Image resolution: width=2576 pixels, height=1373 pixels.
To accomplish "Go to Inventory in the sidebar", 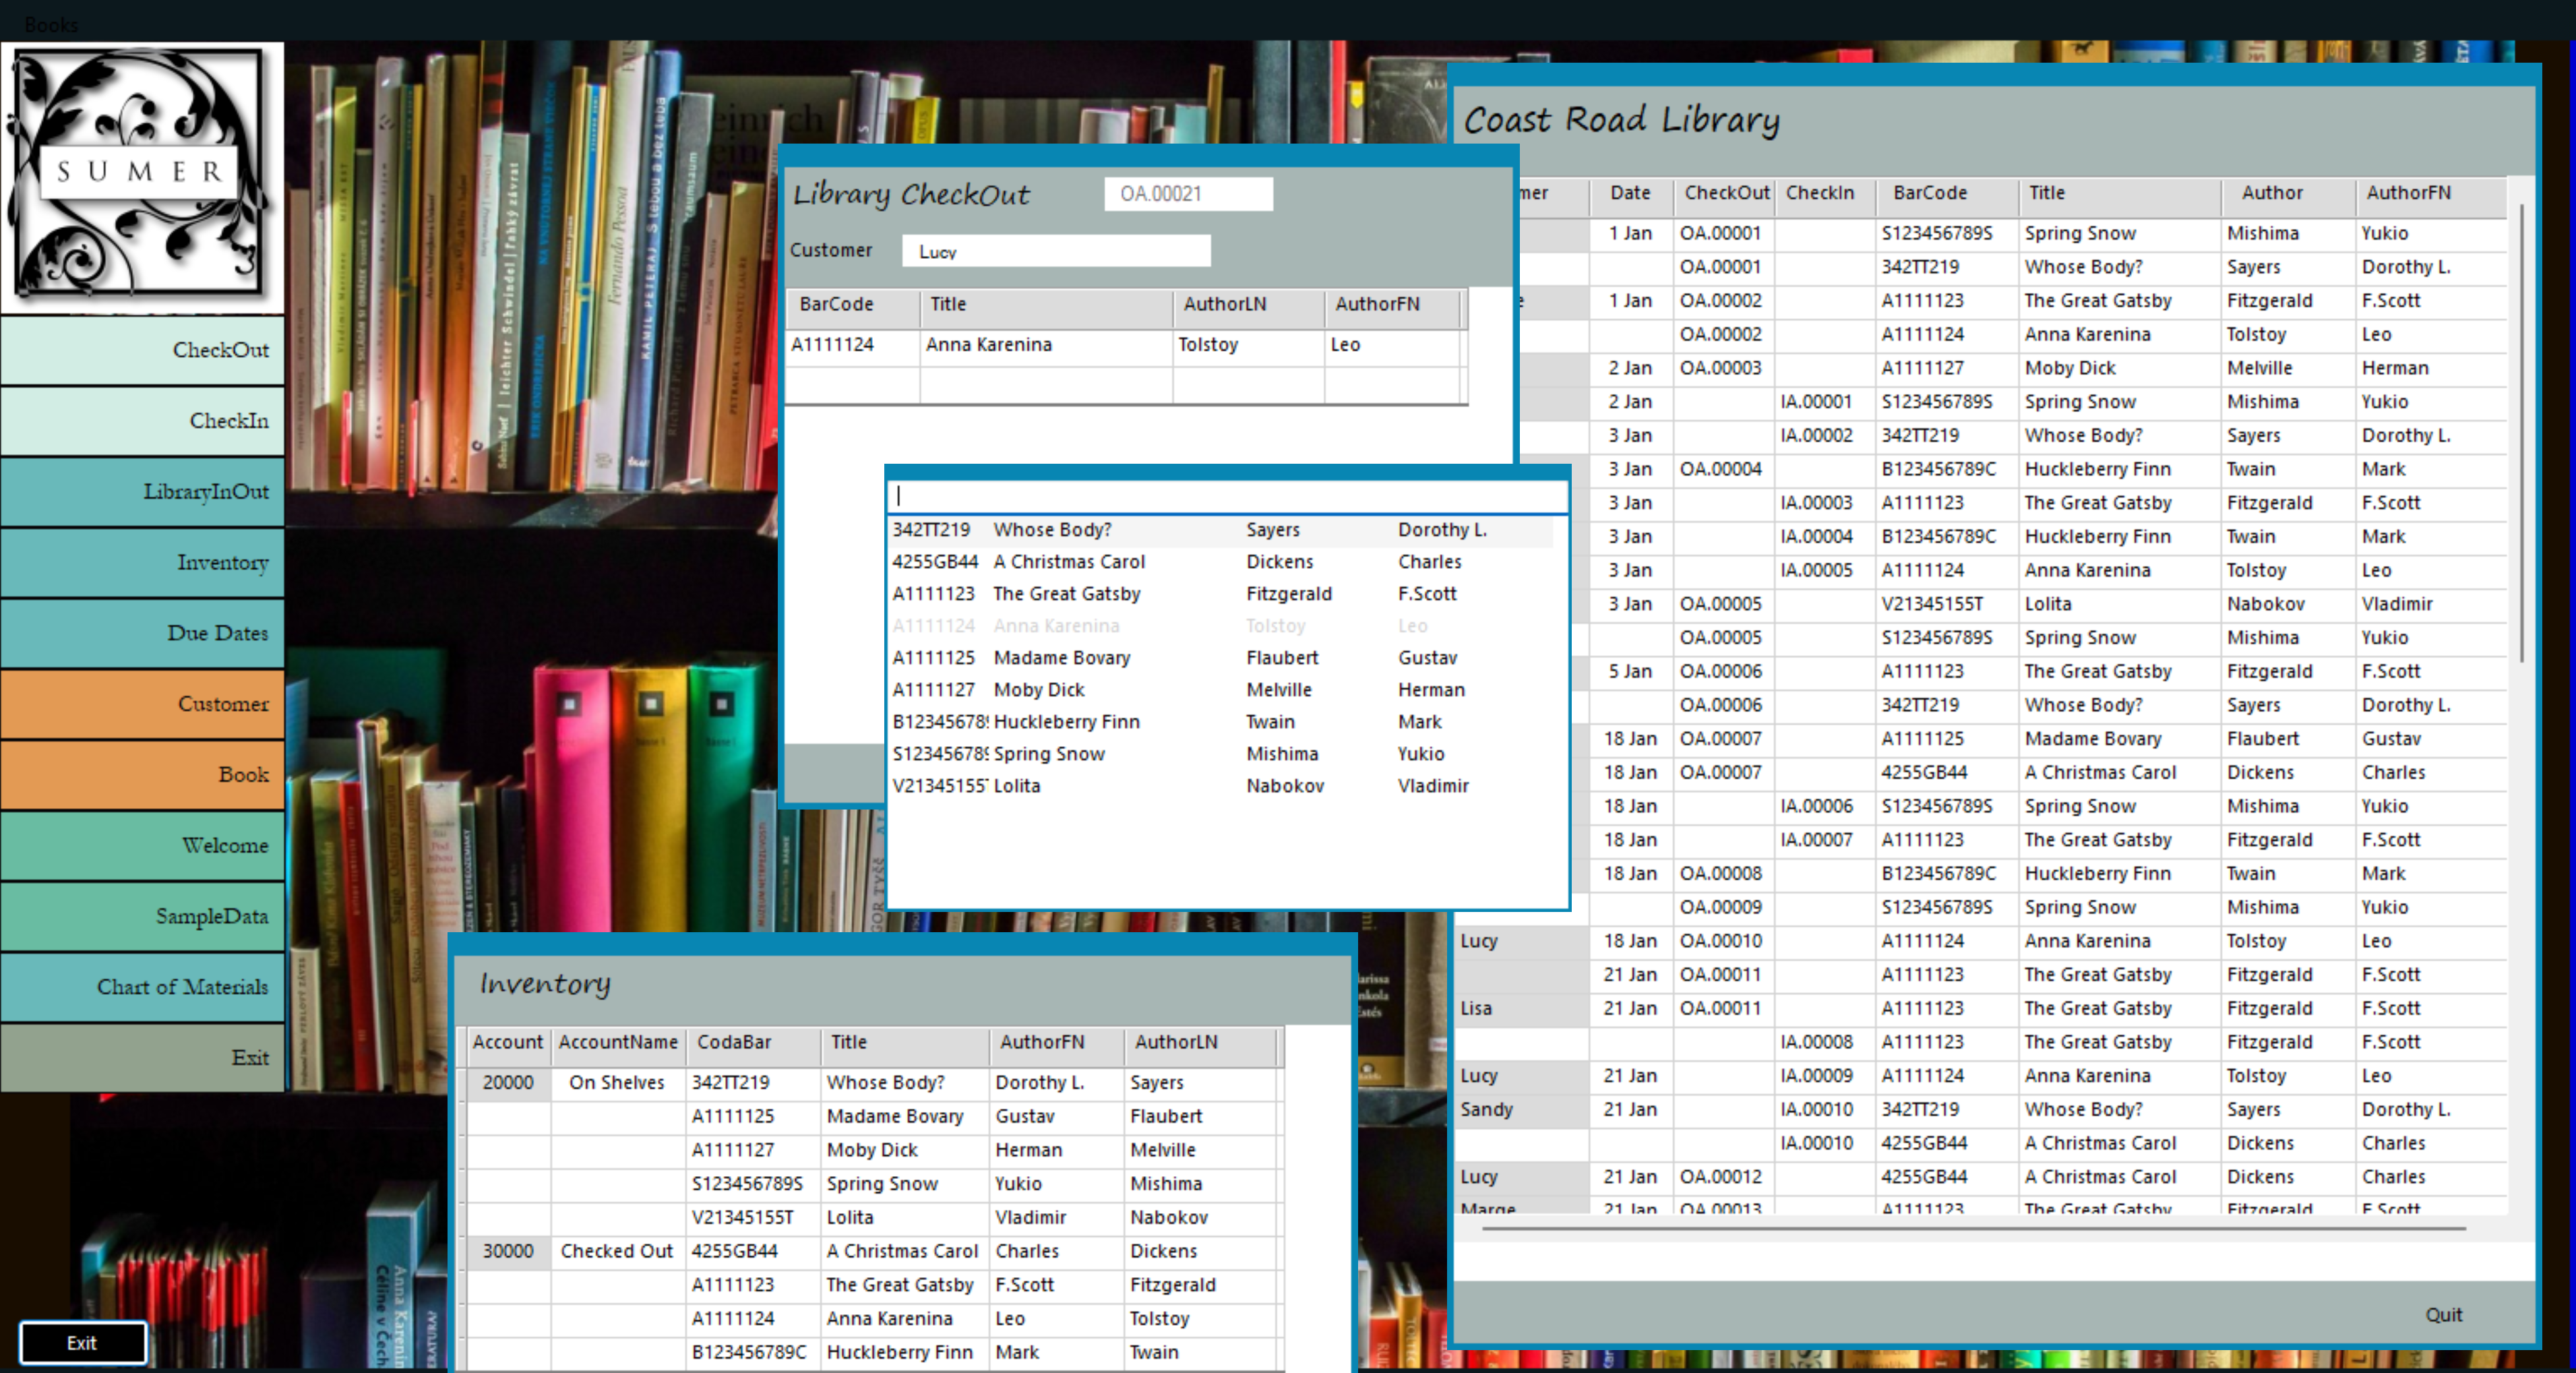I will tap(142, 563).
